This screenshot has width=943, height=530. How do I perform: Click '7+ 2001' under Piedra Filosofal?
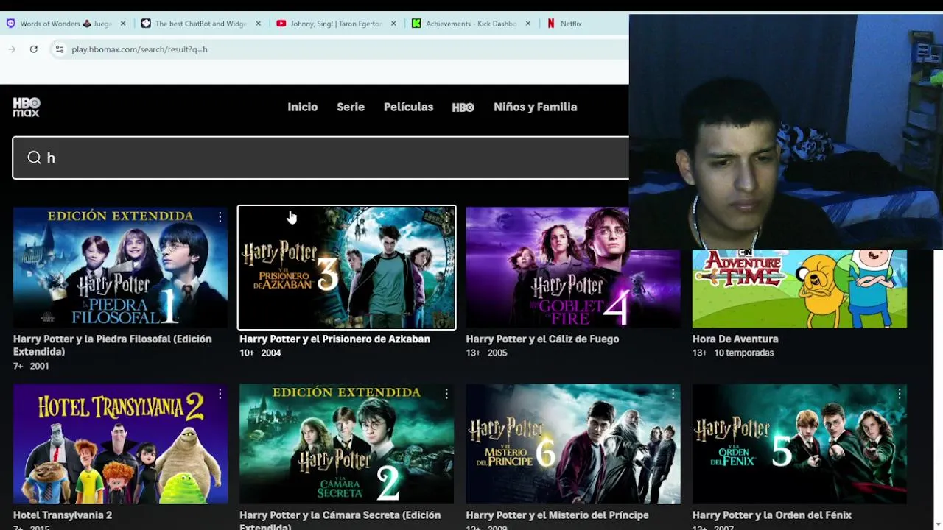31,366
